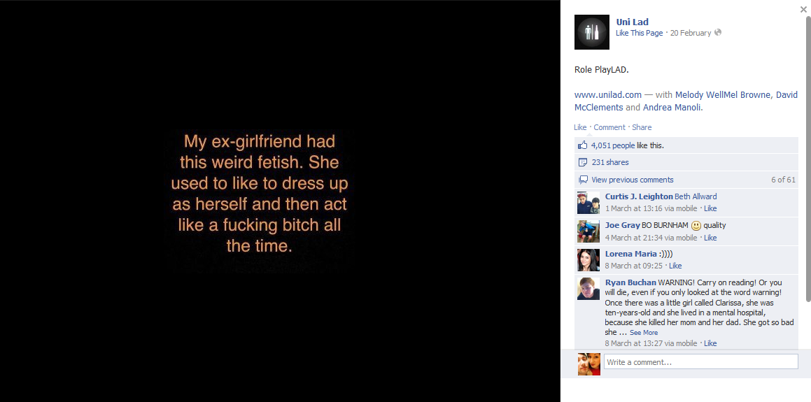Expand View previous comments

coord(632,180)
